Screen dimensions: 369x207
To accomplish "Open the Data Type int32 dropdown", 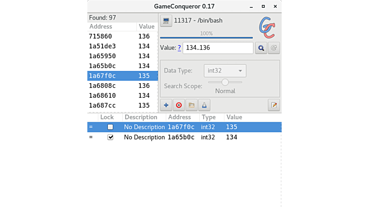I will [225, 70].
